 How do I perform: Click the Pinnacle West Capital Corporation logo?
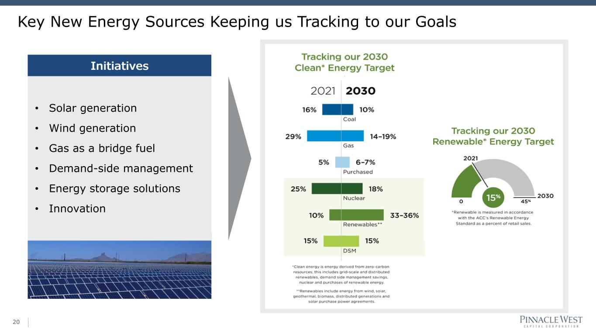[x=550, y=322]
